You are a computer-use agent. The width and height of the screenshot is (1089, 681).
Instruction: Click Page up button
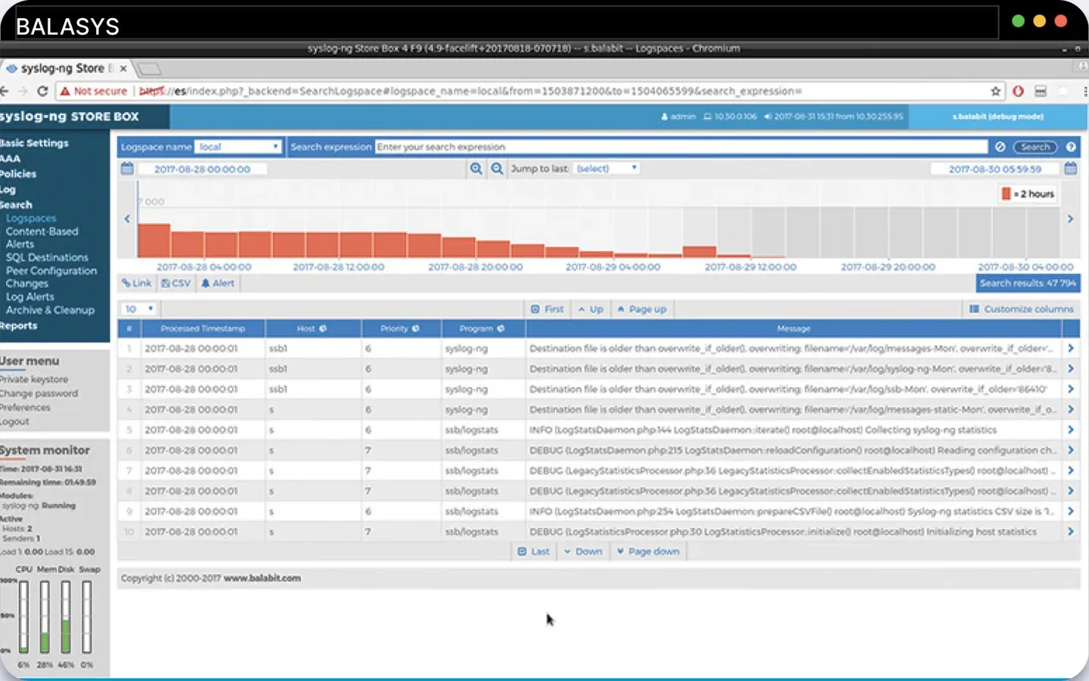(x=642, y=309)
